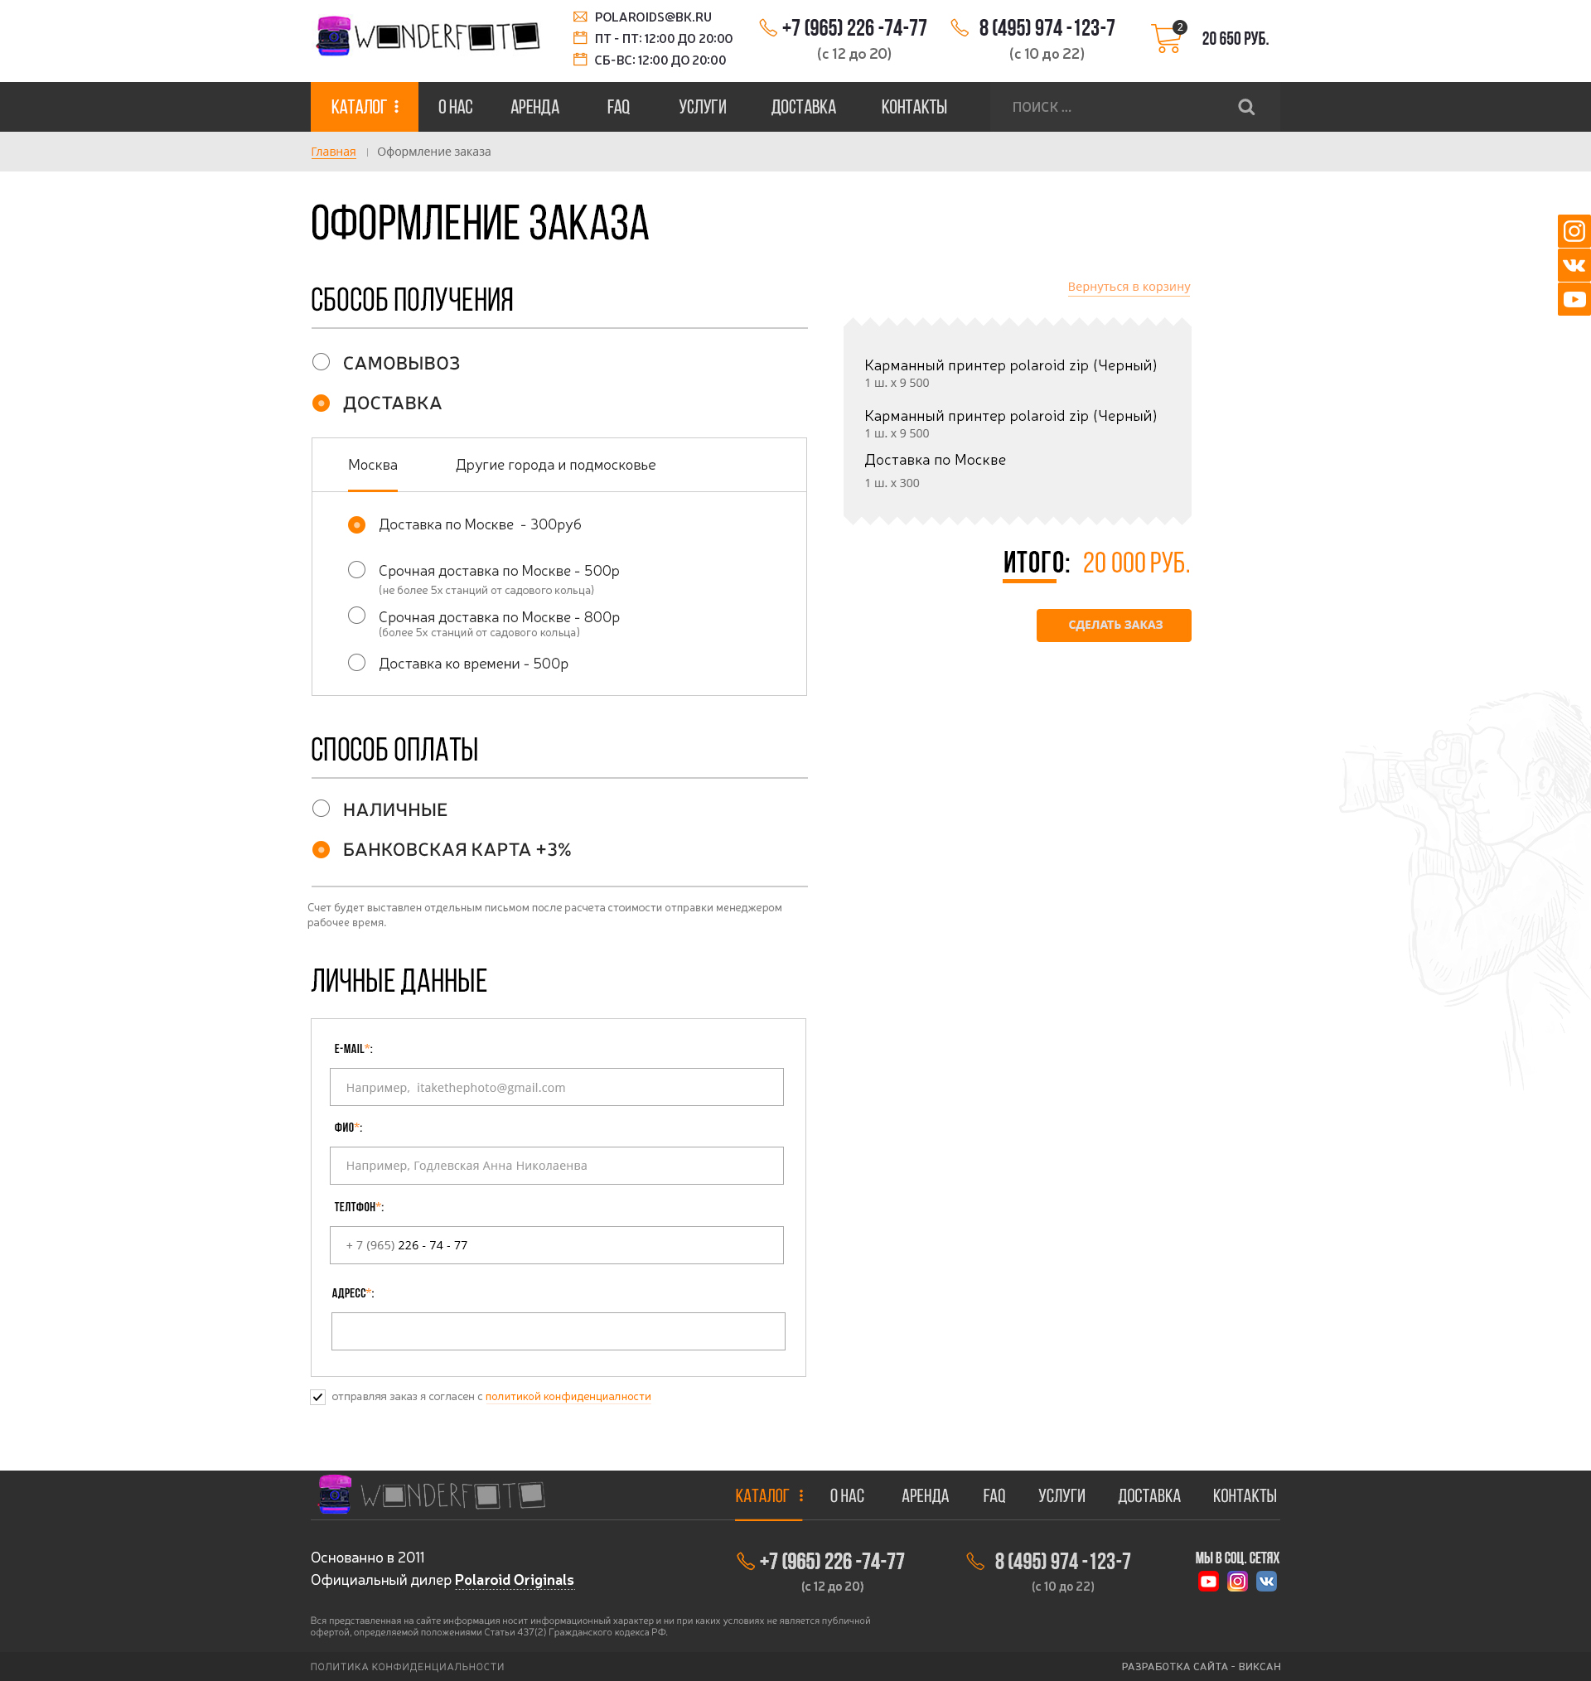Uncheck the privacy policy agreement checkbox
The image size is (1591, 1681).
pos(318,1397)
